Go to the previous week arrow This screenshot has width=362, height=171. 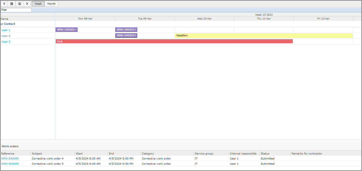(4, 4)
